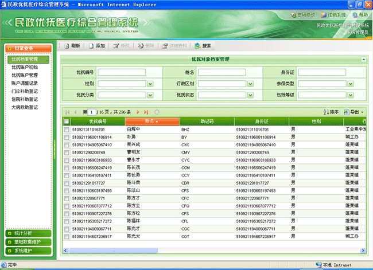Check the row for 曹明友
The image size is (373, 270).
point(67,152)
